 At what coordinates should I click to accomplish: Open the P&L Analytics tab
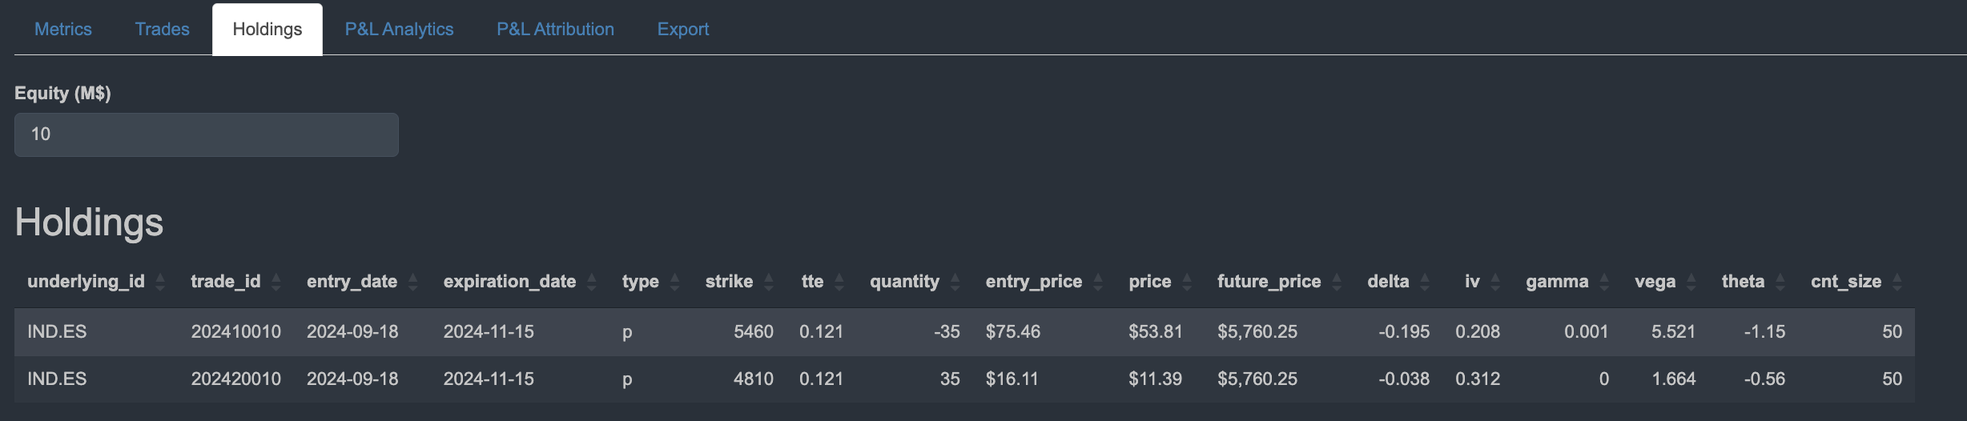pos(399,30)
